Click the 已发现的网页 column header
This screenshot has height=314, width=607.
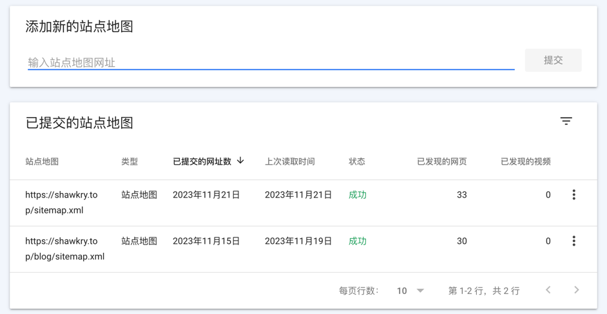click(441, 162)
